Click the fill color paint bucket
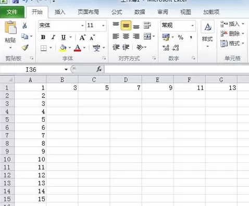 pyautogui.click(x=63, y=48)
